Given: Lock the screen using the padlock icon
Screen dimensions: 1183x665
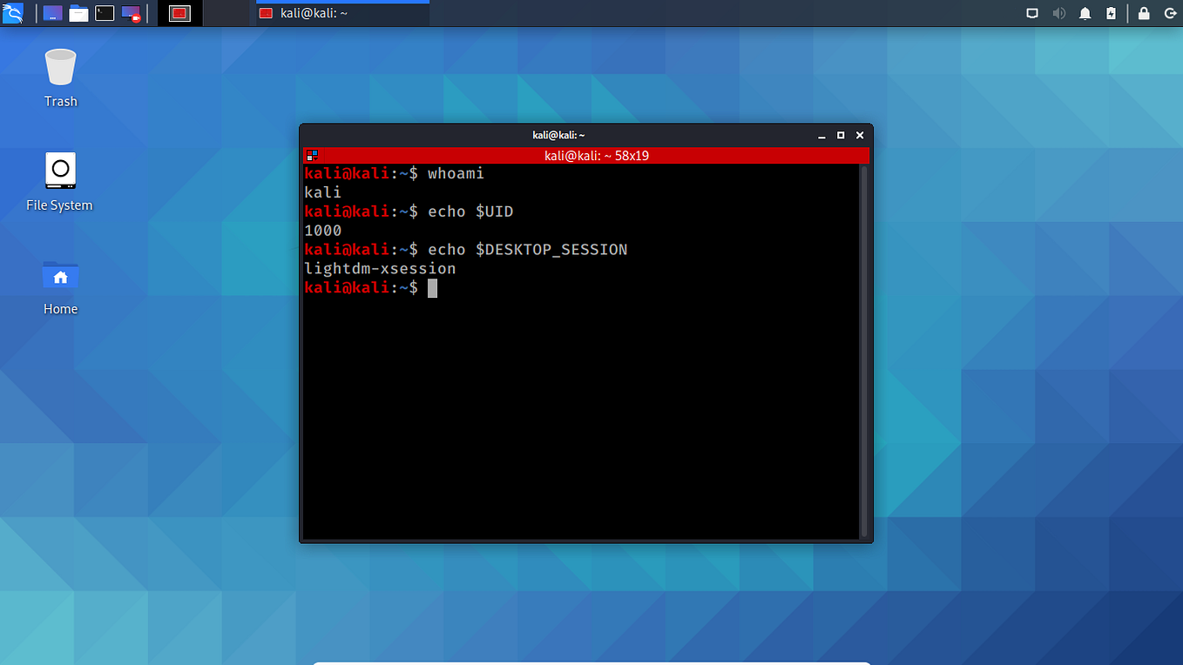Looking at the screenshot, I should point(1143,13).
